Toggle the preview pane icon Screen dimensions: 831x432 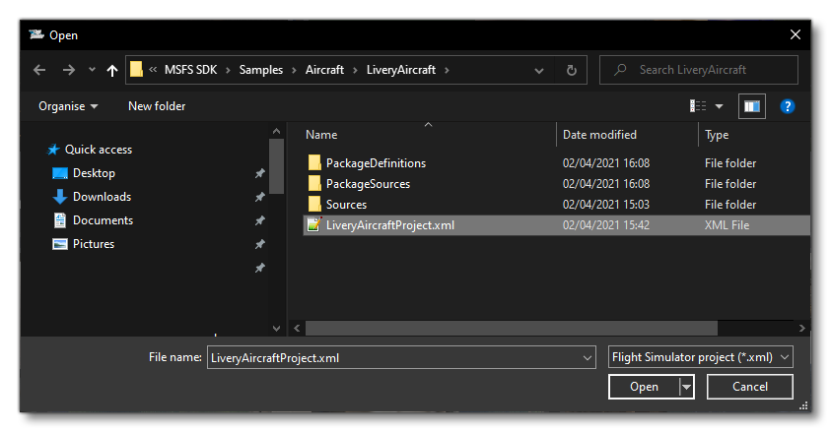click(752, 106)
